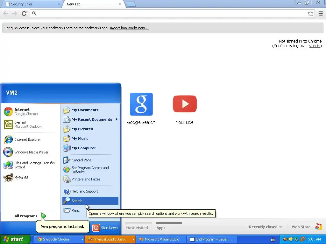Open My Music folder
This screenshot has width=326, height=244.
pos(90,139)
